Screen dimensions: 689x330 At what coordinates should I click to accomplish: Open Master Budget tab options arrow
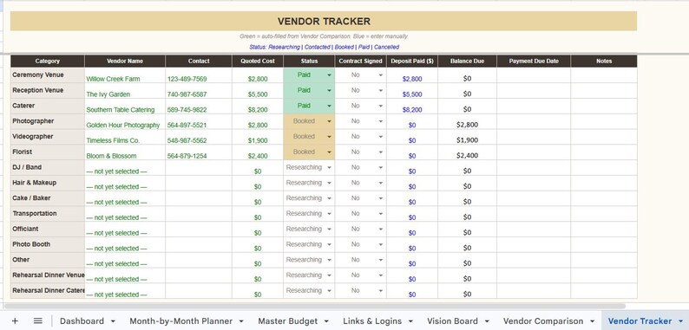(326, 321)
